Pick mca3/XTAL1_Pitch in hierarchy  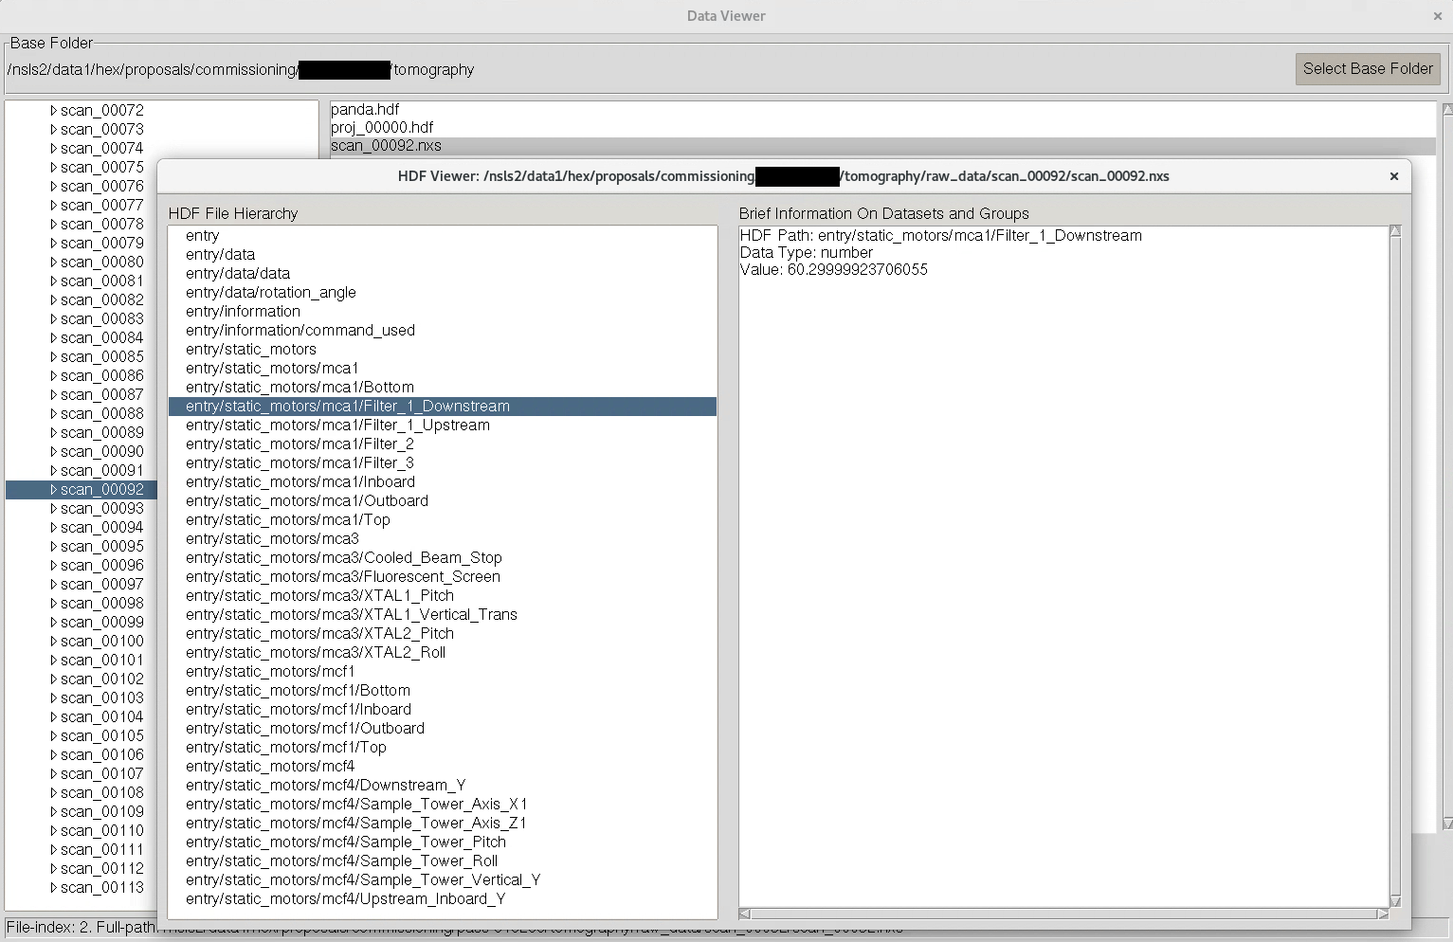319,596
